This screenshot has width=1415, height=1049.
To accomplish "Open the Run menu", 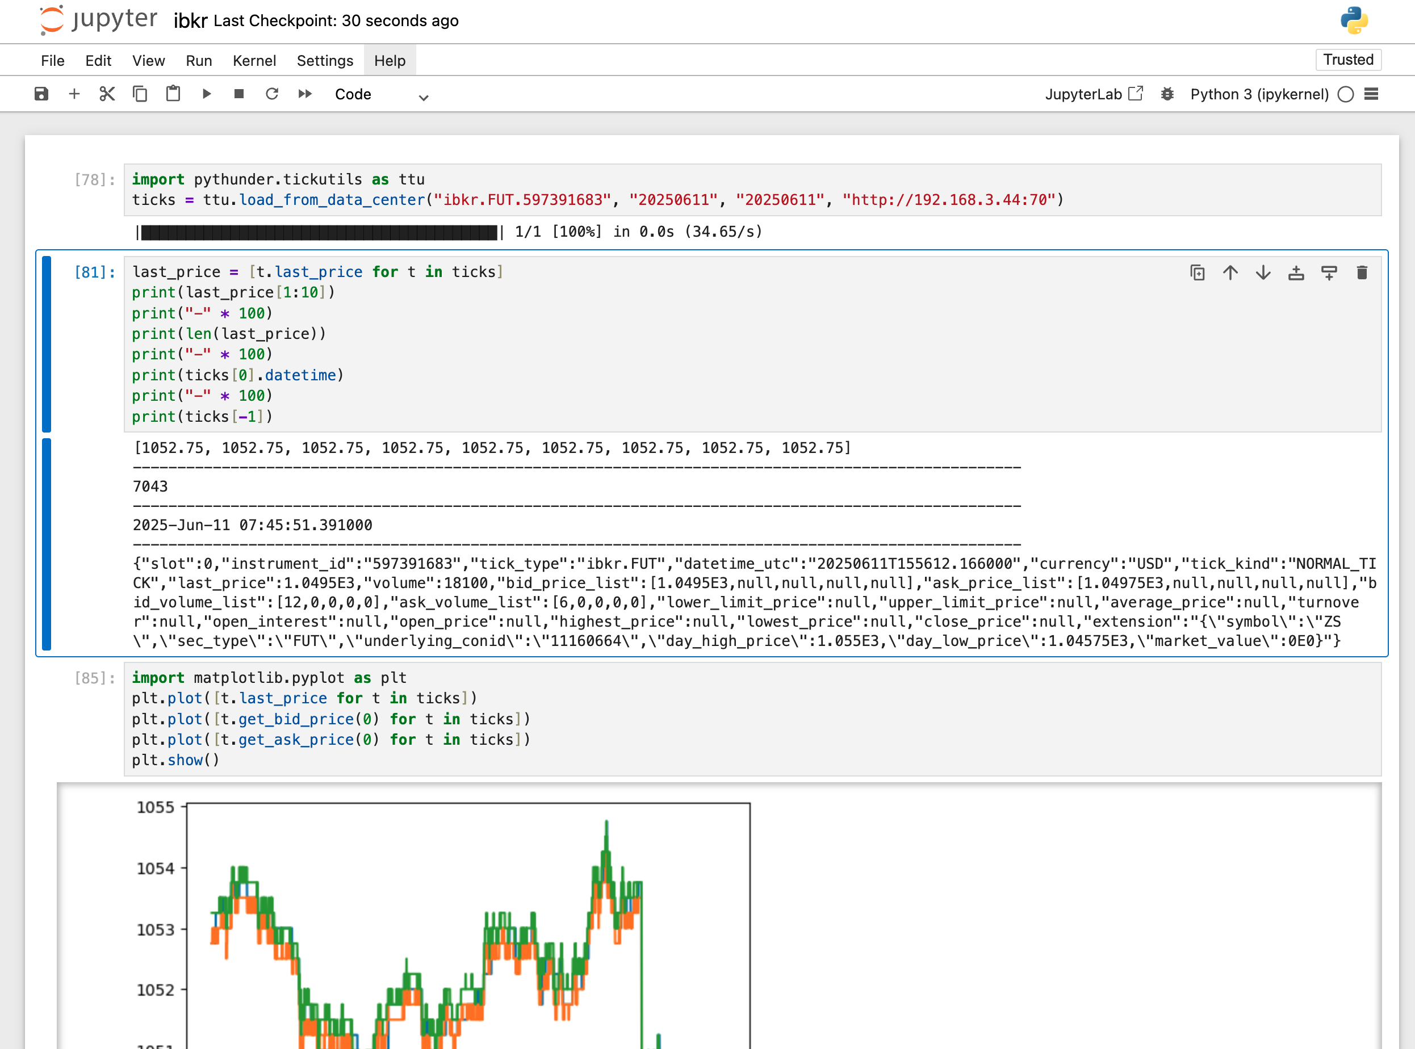I will tap(199, 60).
